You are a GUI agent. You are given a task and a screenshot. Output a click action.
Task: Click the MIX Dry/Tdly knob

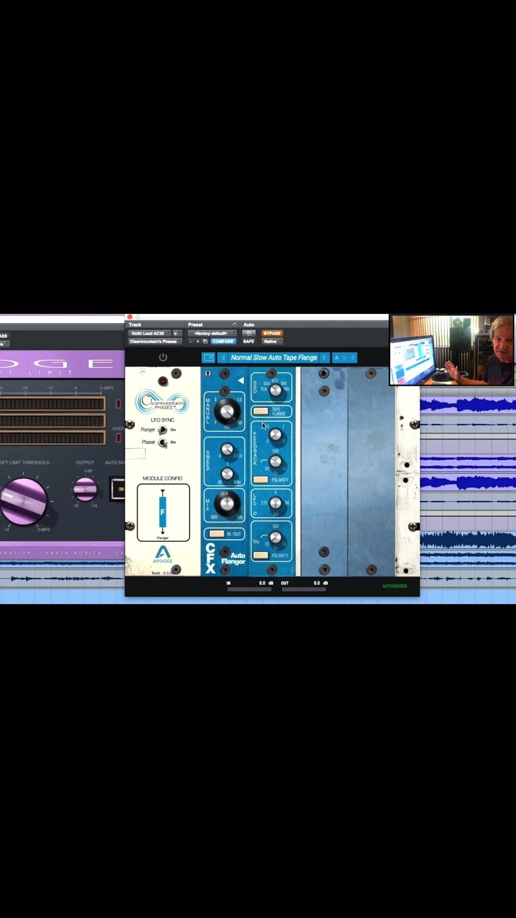[x=227, y=503]
